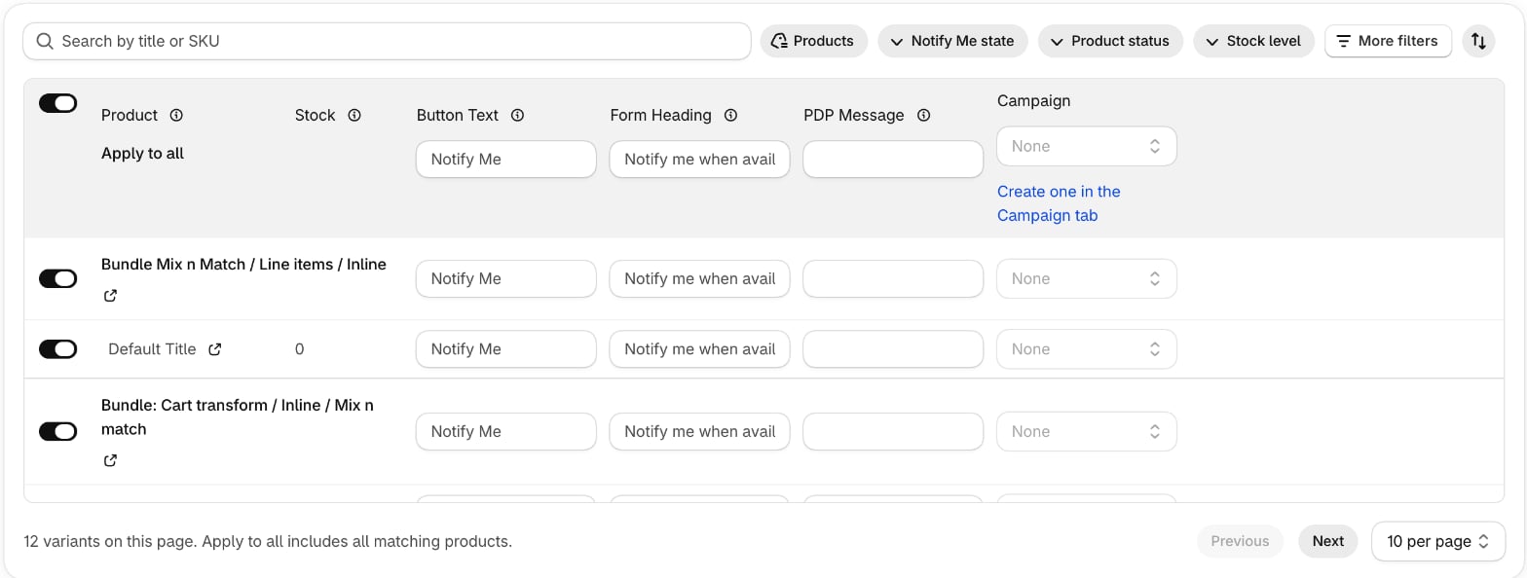Image resolution: width=1527 pixels, height=578 pixels.
Task: Click PDP Message field for Bundle Mix n Match
Action: (x=893, y=278)
